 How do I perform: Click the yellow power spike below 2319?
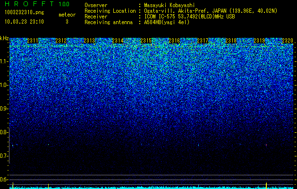(x=266, y=185)
